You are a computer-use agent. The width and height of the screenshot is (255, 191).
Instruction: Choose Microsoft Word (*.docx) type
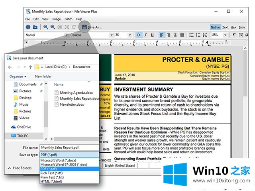click(69, 160)
